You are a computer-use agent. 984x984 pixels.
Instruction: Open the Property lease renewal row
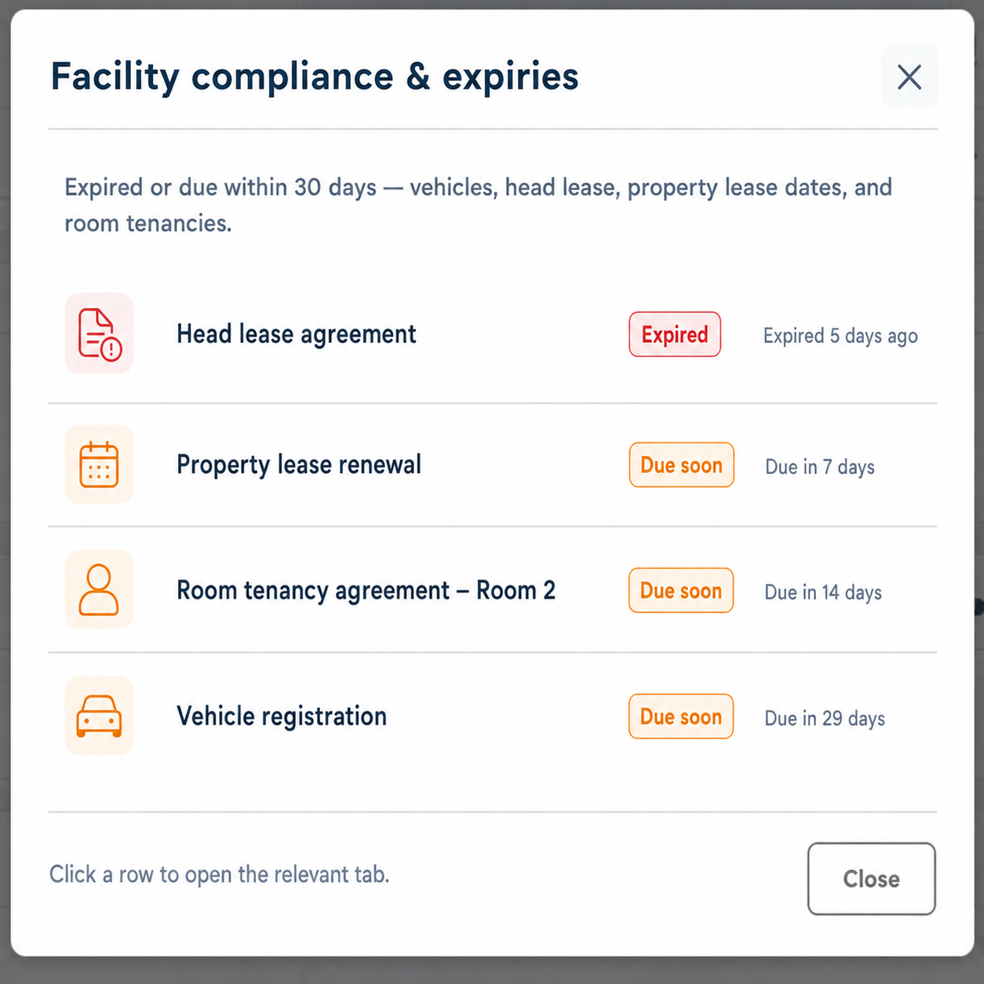pos(493,465)
